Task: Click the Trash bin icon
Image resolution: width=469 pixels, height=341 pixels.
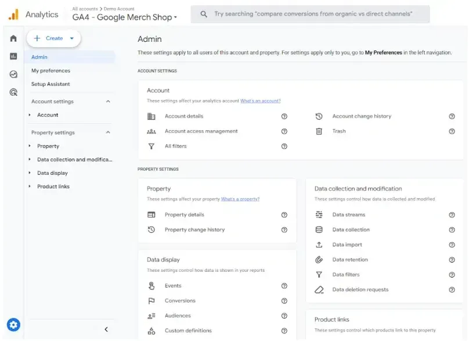Action: pyautogui.click(x=319, y=131)
